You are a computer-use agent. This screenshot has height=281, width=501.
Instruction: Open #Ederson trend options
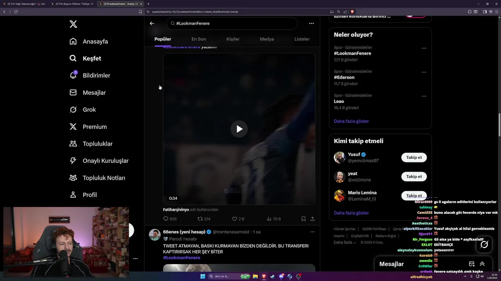[424, 72]
